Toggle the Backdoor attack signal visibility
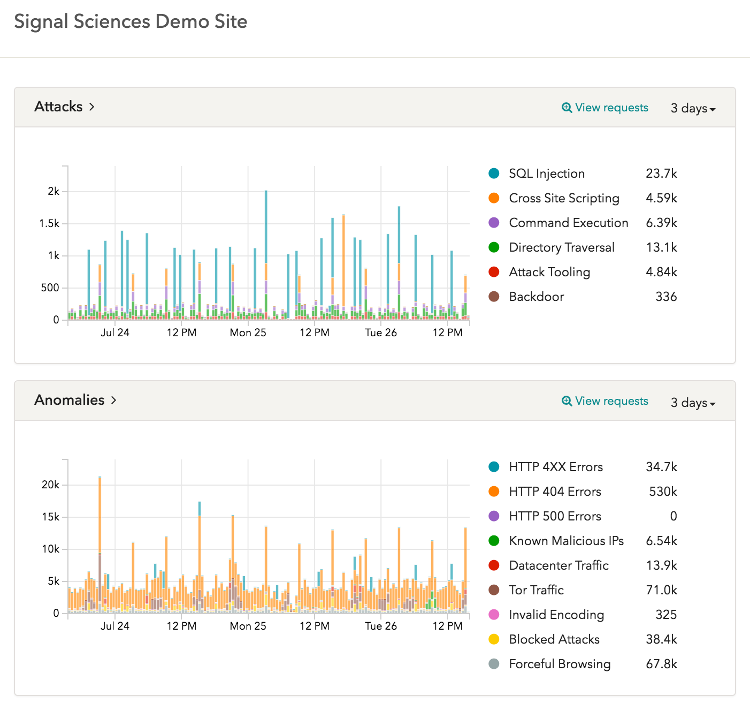 tap(495, 297)
